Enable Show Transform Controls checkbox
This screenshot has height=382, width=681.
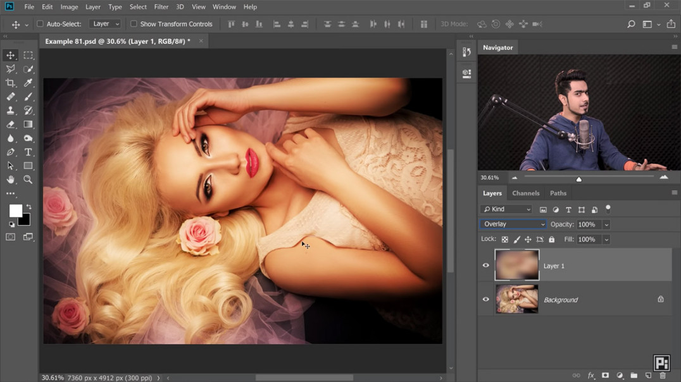tap(134, 24)
